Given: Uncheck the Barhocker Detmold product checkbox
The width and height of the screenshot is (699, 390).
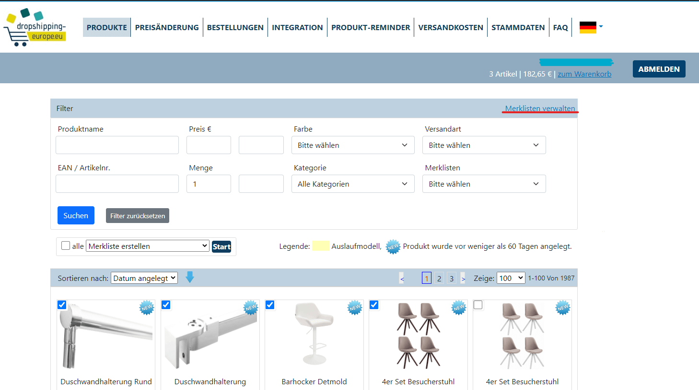Looking at the screenshot, I should (270, 305).
